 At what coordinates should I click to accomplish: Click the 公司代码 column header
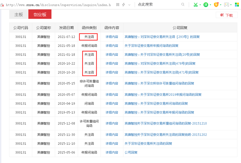pyautogui.click(x=21, y=28)
